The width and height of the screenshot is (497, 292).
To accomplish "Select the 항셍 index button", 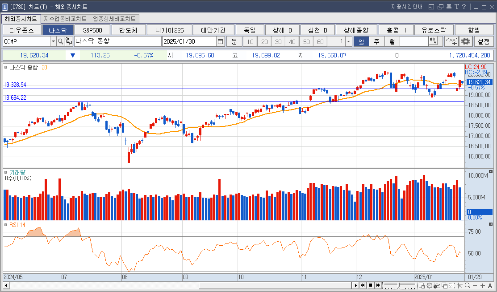I will click(x=474, y=30).
